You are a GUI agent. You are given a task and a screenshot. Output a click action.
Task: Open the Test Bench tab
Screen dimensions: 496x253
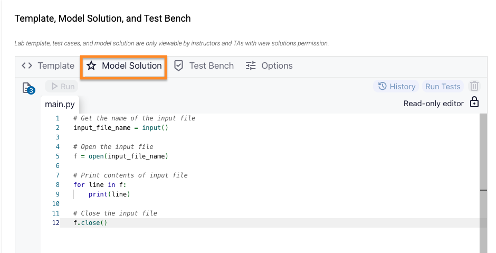(x=211, y=66)
